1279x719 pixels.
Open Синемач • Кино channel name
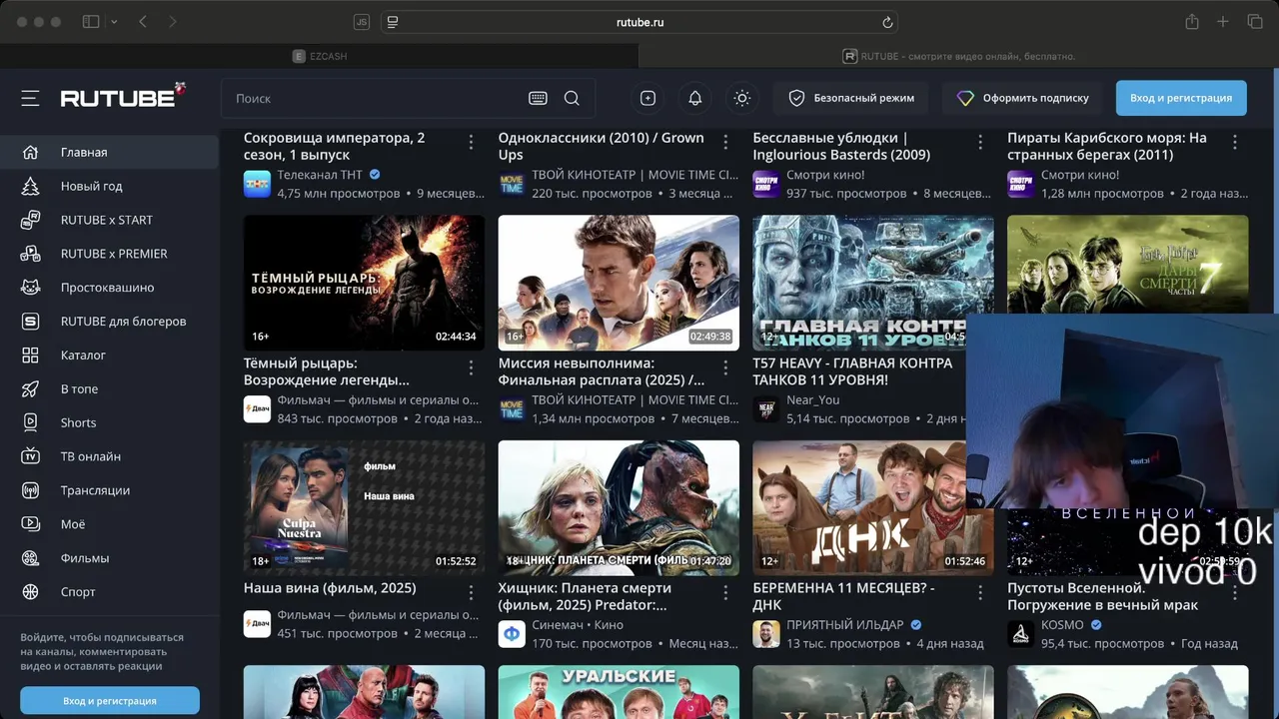coord(578,625)
